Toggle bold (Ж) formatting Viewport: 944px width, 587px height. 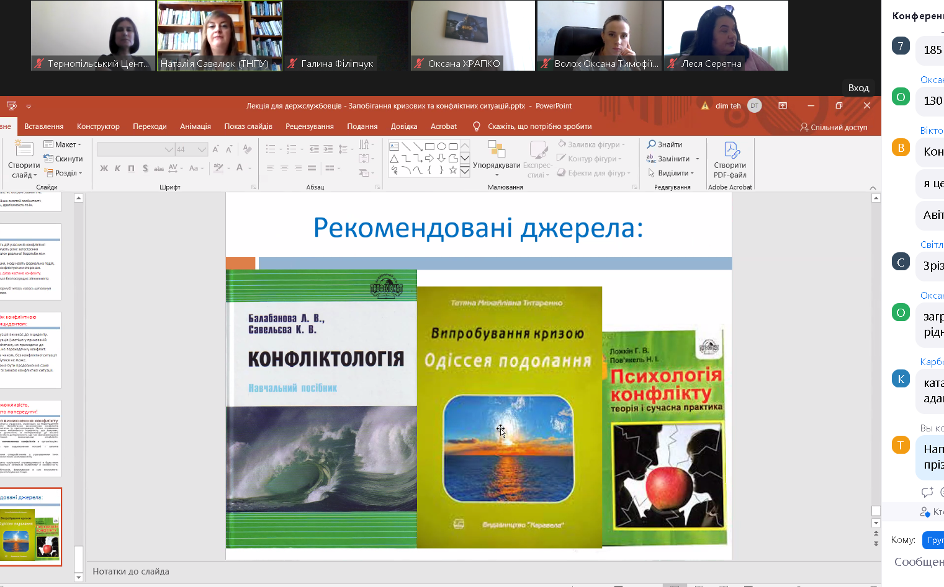click(104, 168)
